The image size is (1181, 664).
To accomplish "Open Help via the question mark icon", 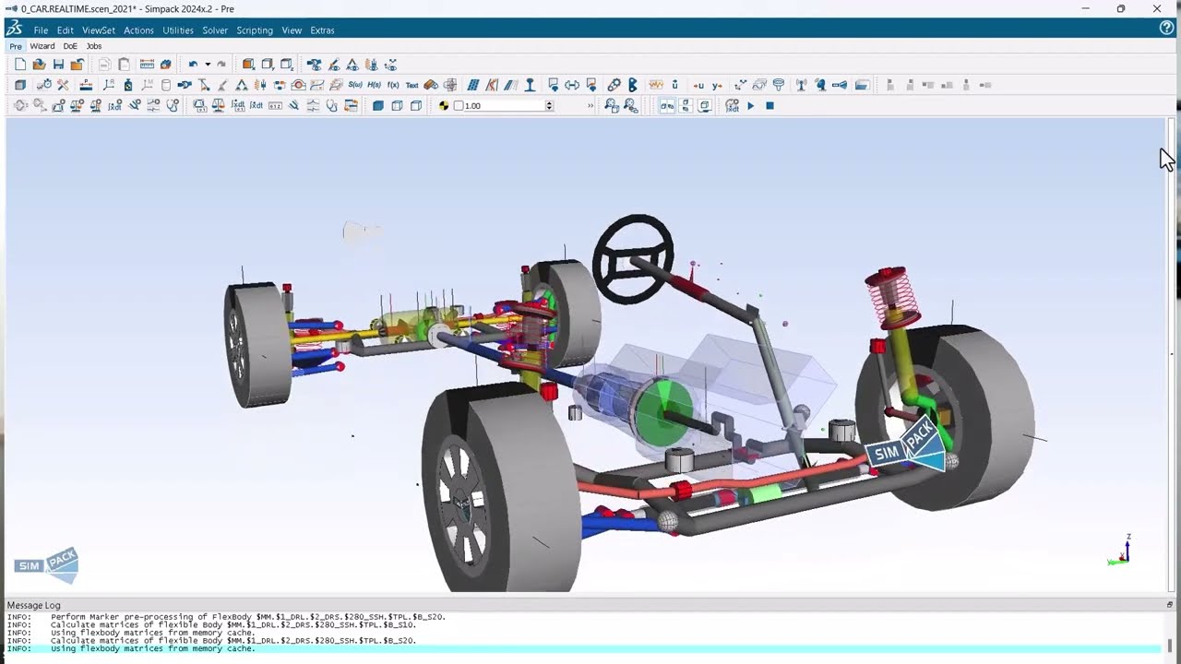I will 1166,28.
